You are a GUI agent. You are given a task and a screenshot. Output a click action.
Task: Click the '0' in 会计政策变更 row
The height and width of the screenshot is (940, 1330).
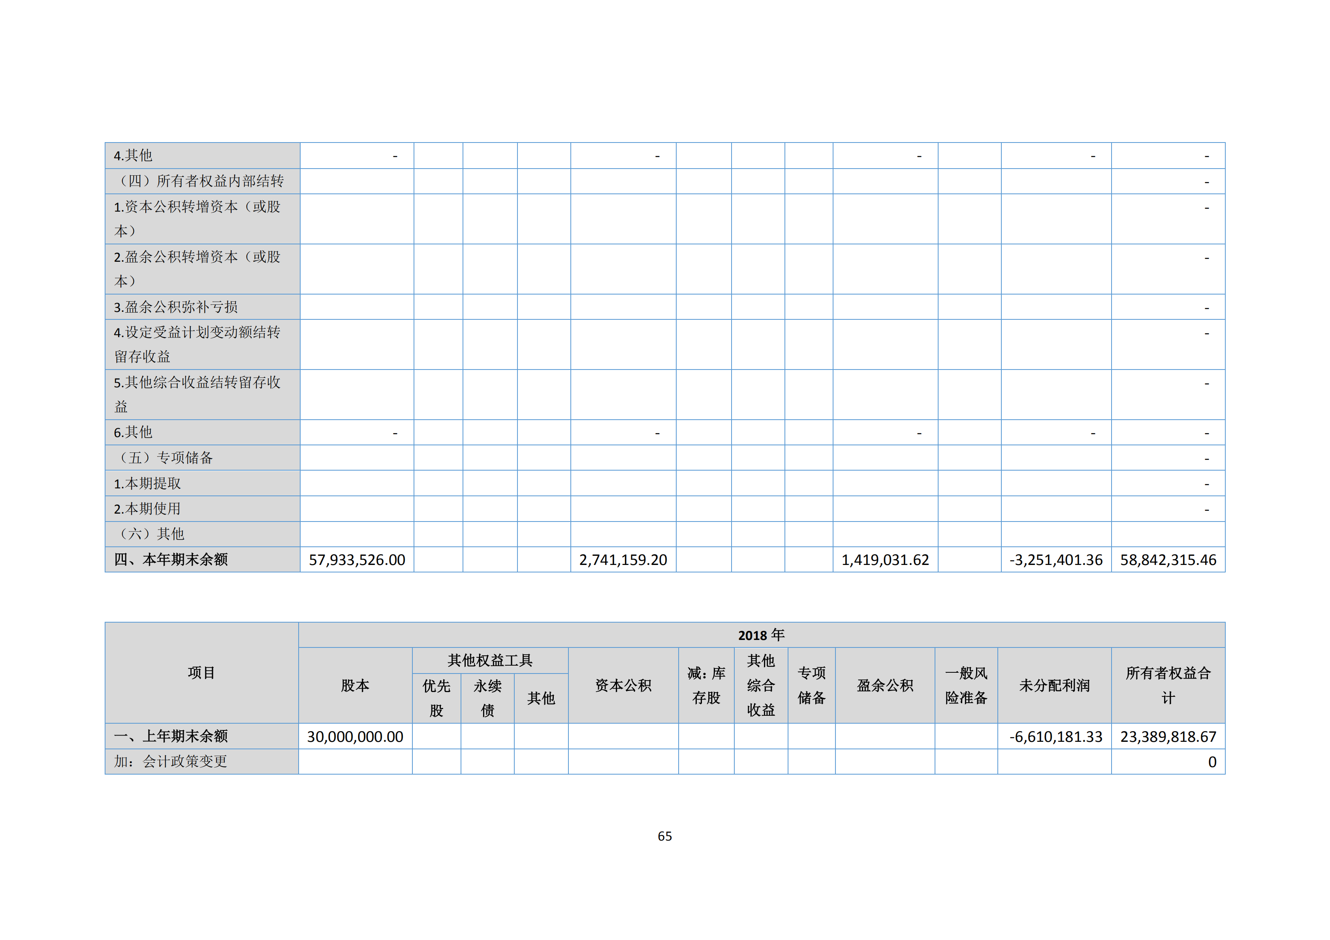(x=1212, y=762)
